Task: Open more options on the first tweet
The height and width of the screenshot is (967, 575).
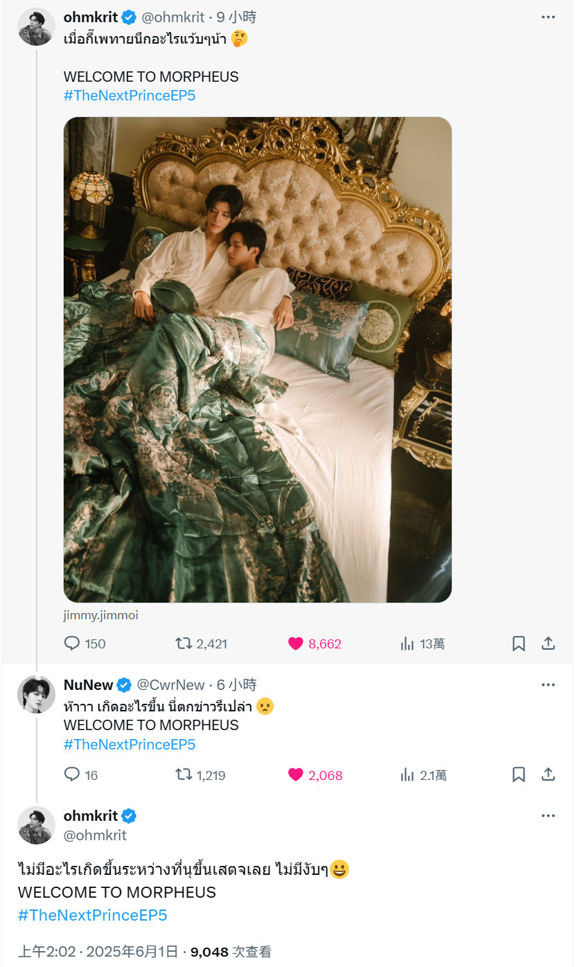Action: 548,17
